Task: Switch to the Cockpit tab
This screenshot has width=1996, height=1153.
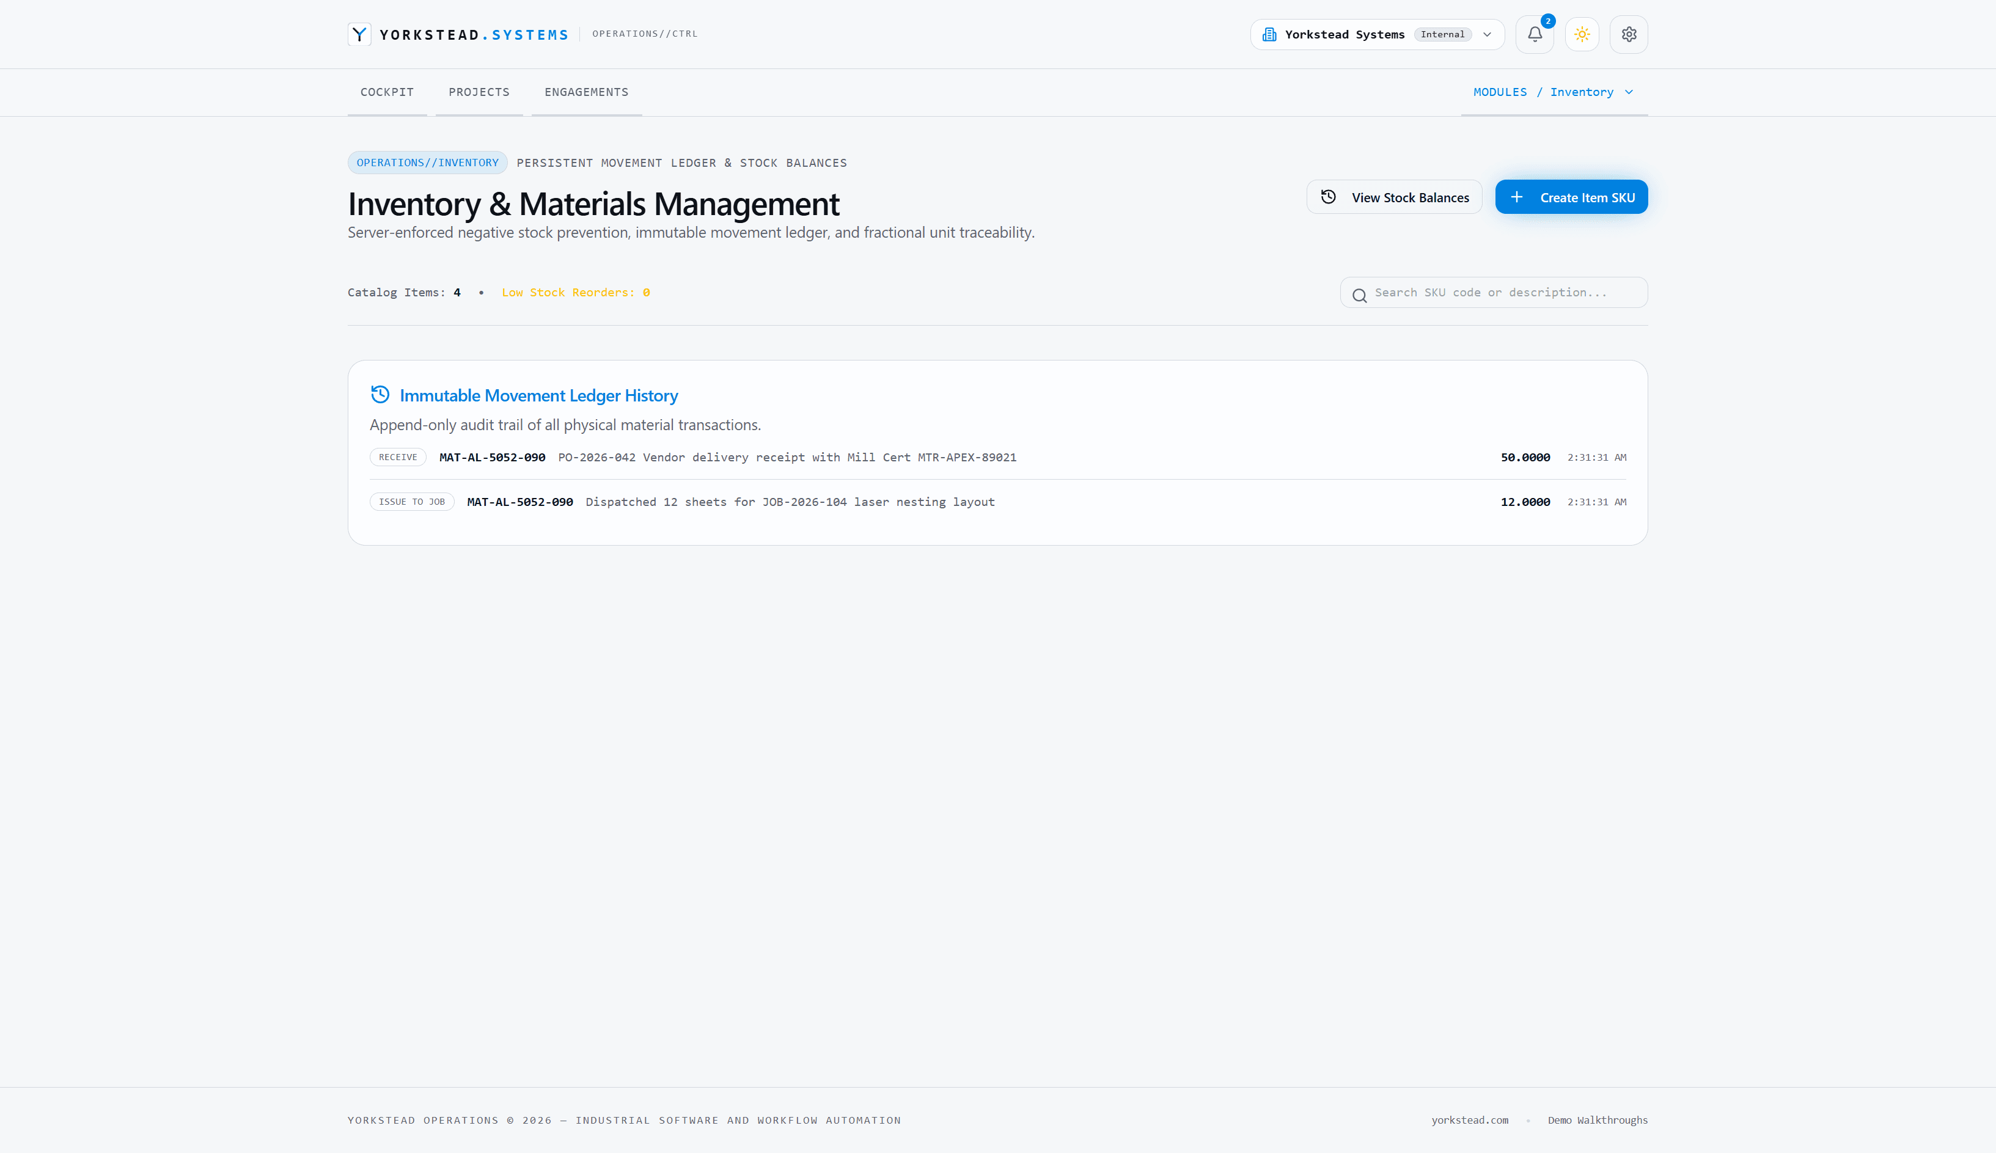Action: 386,92
